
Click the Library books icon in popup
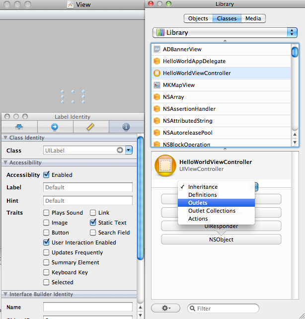tap(160, 32)
